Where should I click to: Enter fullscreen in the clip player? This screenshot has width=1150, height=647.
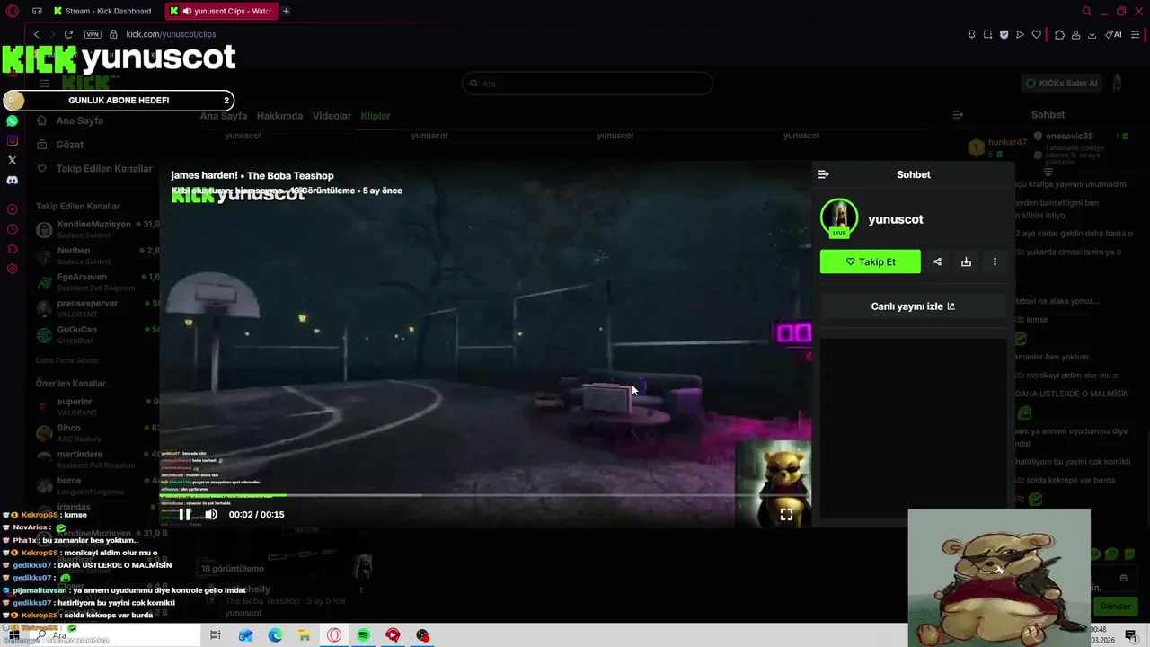pyautogui.click(x=786, y=514)
